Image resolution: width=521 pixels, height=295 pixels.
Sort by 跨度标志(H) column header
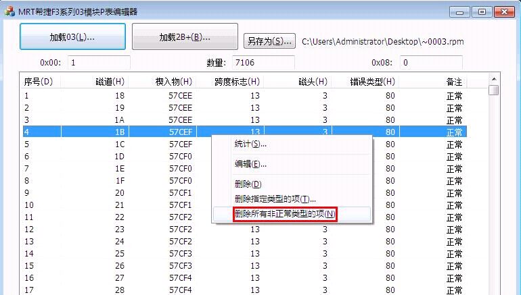coord(230,82)
